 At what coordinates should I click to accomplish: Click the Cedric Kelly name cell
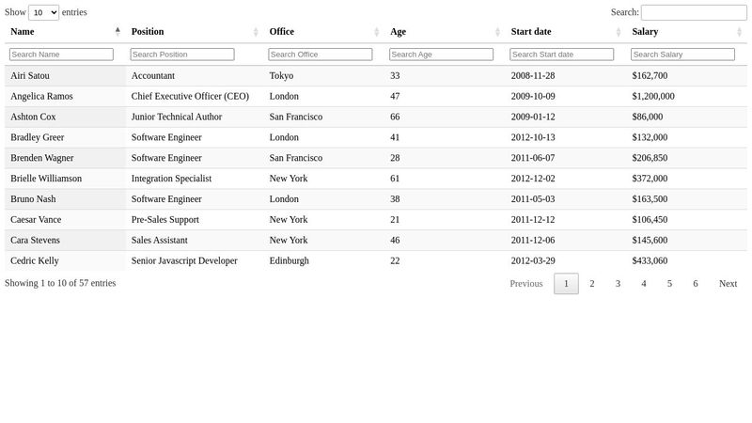[x=35, y=260]
